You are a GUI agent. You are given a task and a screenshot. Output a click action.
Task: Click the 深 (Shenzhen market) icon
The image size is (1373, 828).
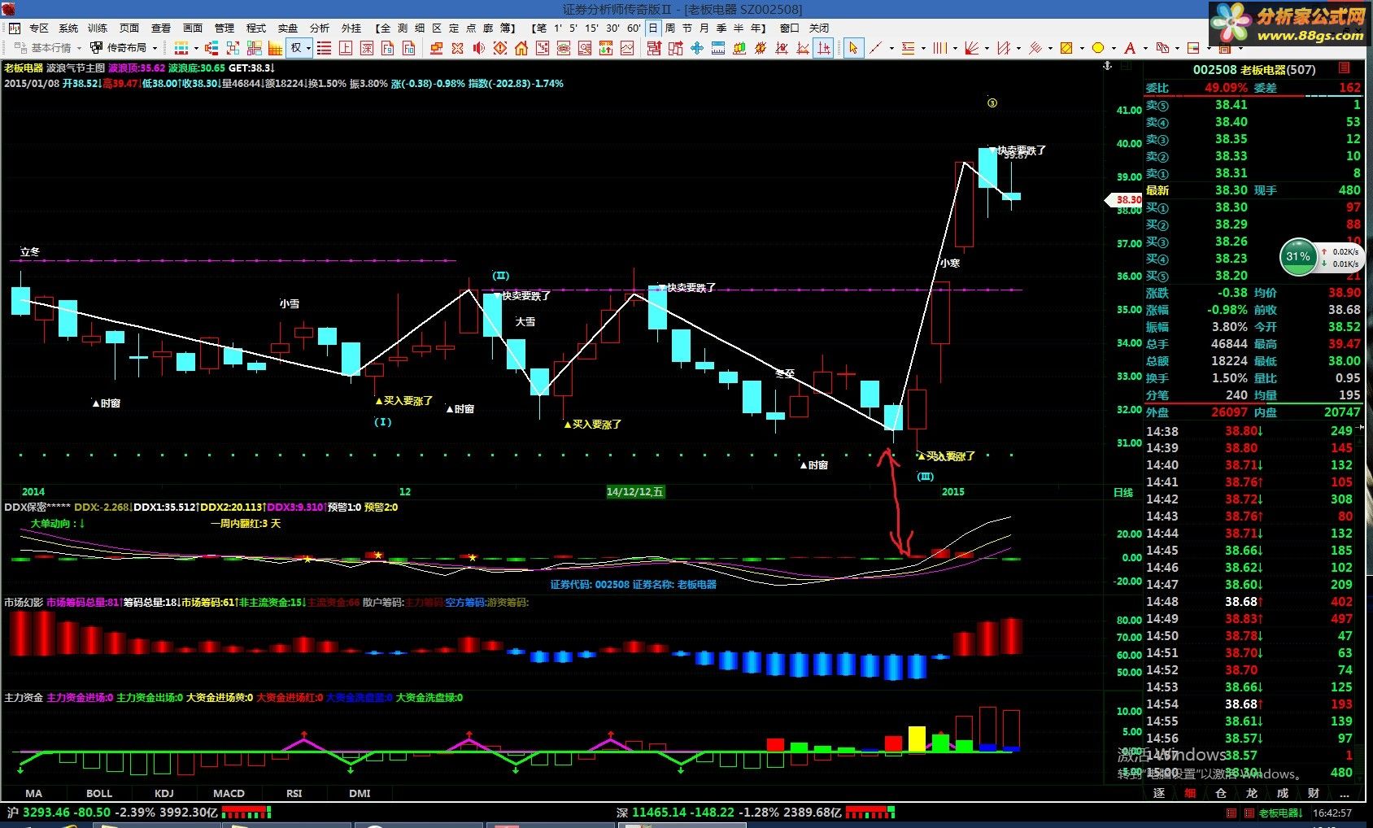point(366,48)
